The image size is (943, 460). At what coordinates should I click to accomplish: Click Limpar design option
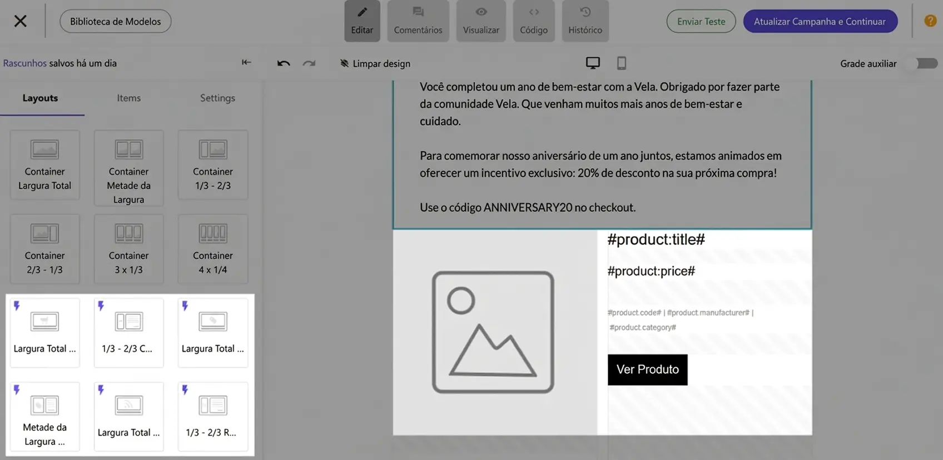click(375, 63)
